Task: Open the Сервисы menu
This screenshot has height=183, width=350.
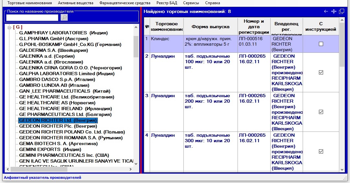Action: click(191, 3)
